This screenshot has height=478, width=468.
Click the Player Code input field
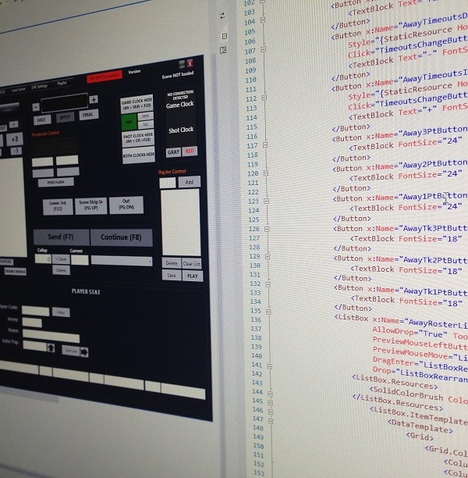point(36,312)
